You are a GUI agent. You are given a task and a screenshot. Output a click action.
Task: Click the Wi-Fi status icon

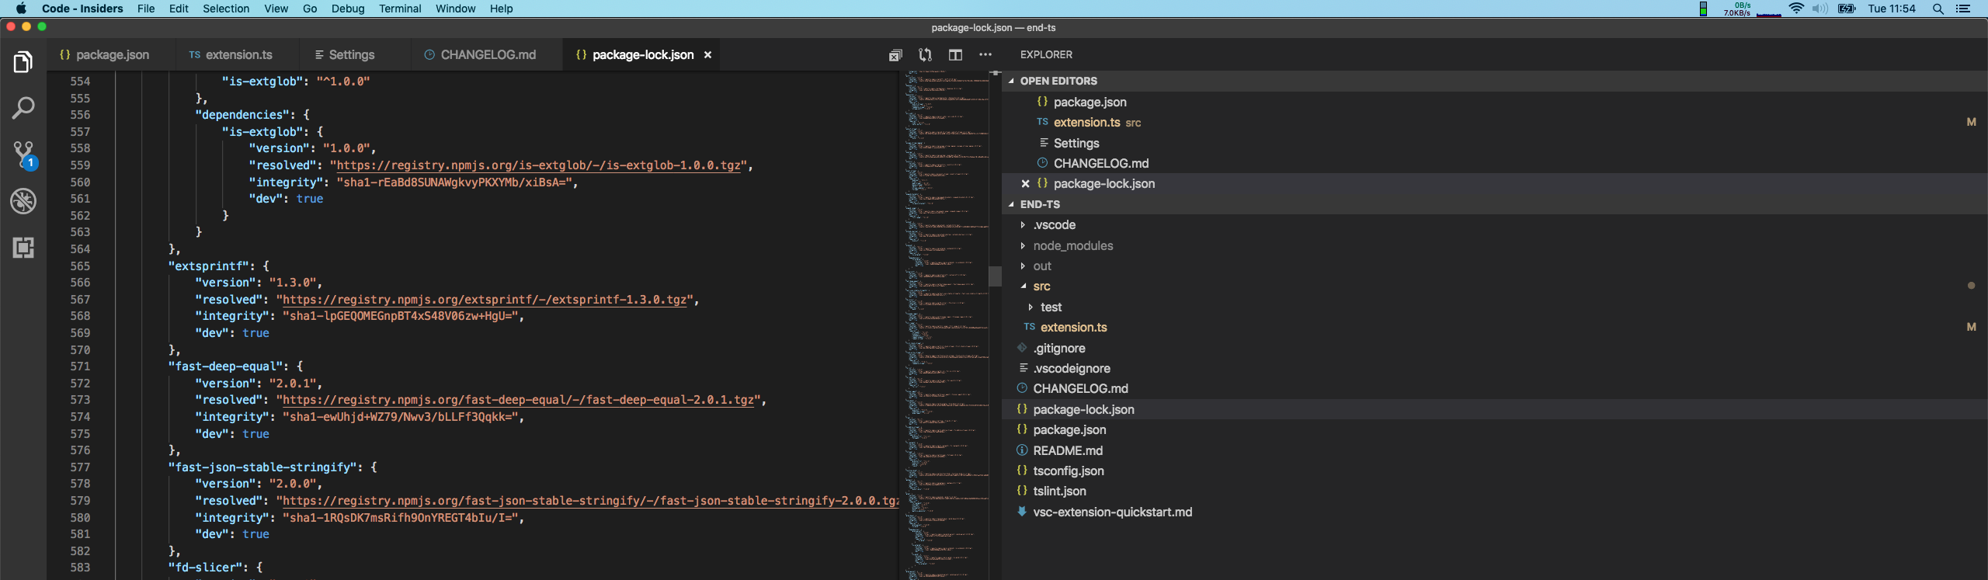[1796, 9]
